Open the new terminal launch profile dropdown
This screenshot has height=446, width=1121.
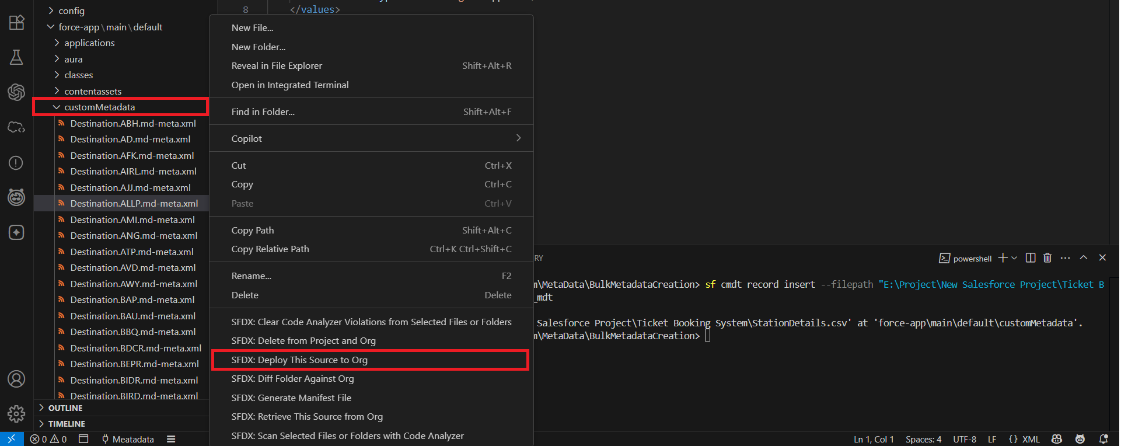point(1014,258)
